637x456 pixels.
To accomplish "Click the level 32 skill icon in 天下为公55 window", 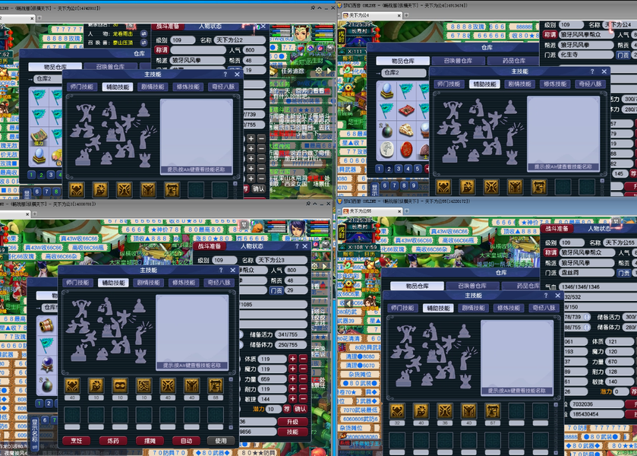I will (397, 411).
